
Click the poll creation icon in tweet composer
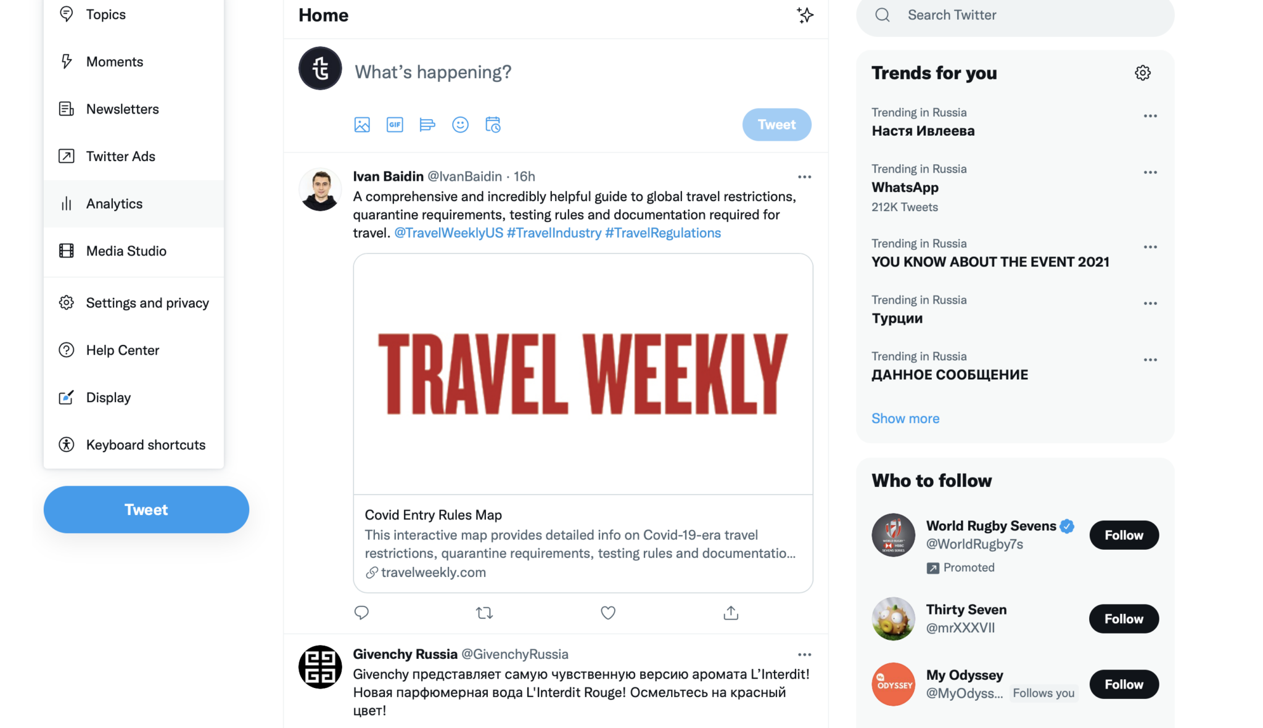coord(427,124)
